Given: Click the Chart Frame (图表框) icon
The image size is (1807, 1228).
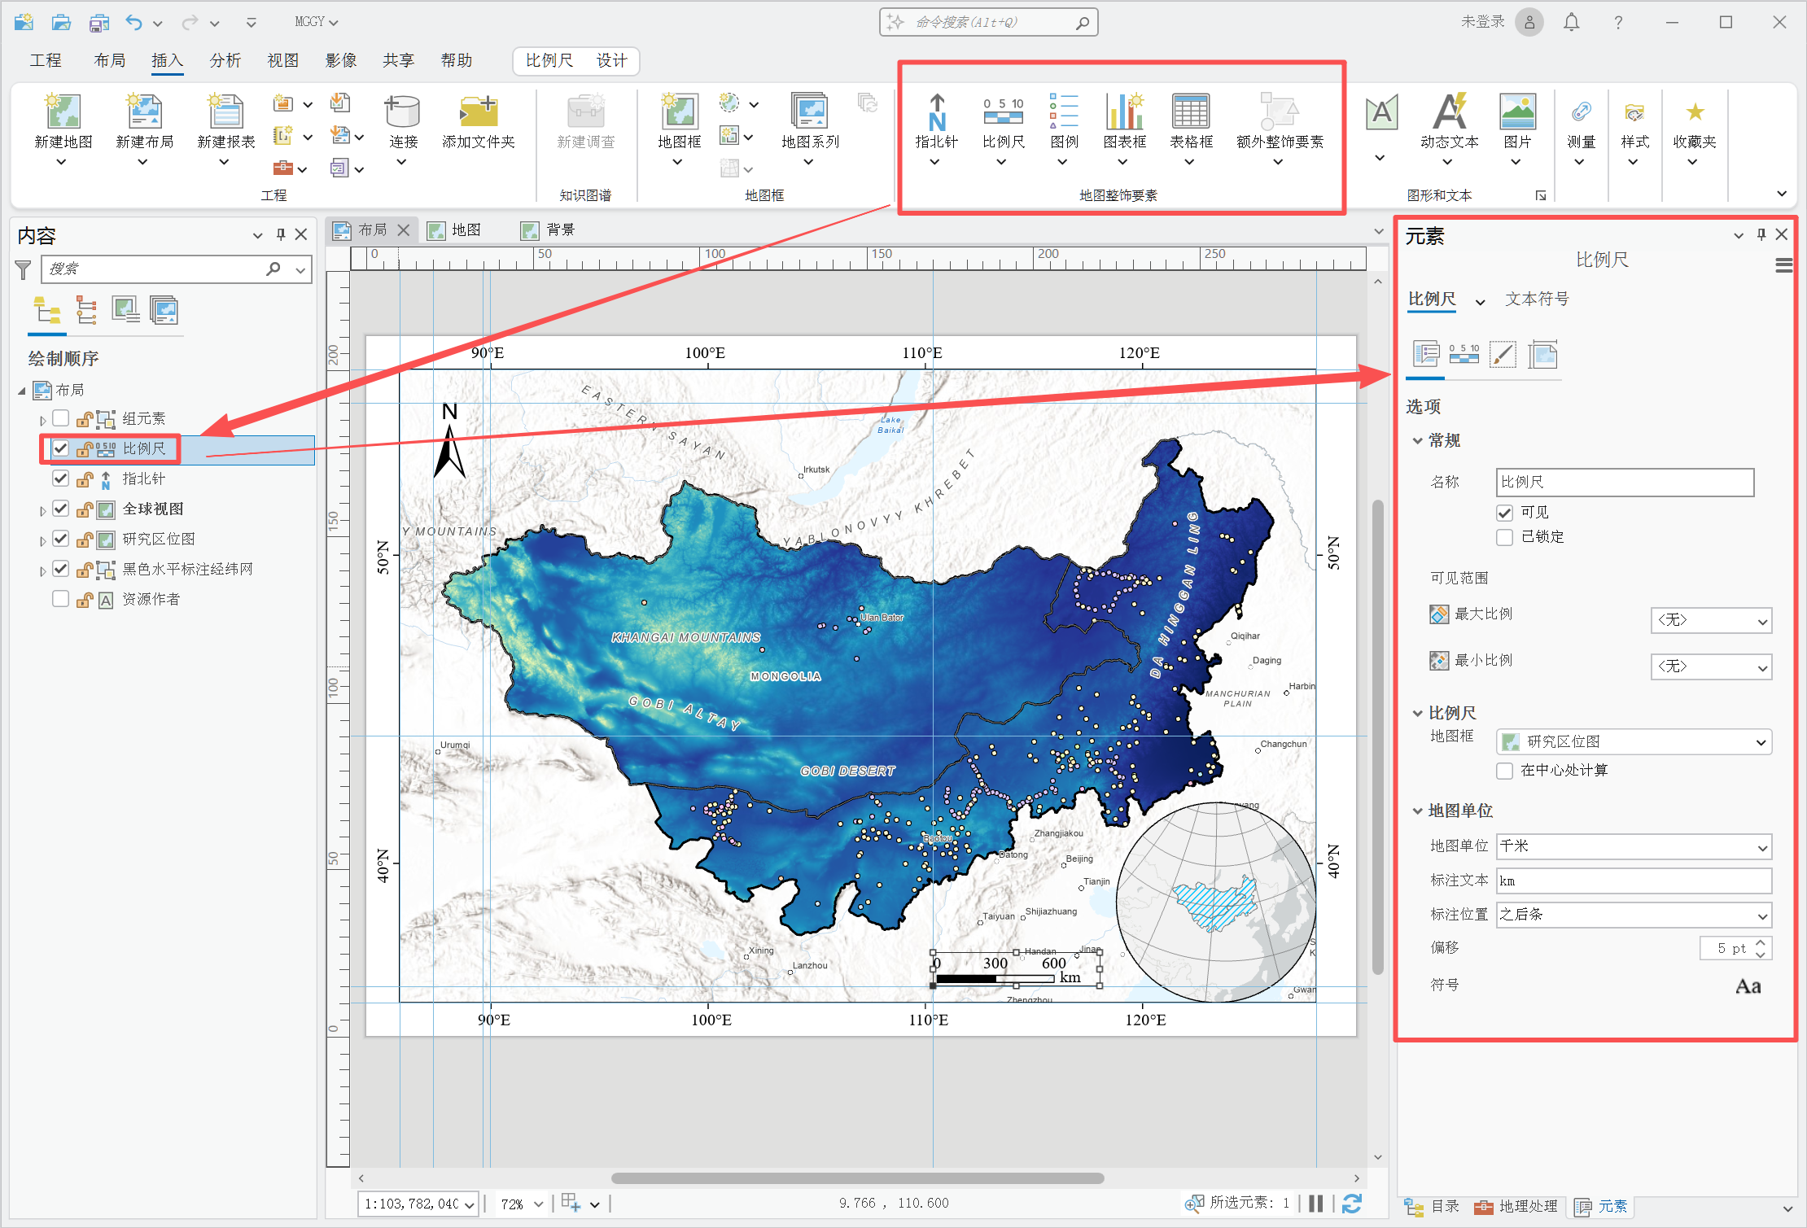Looking at the screenshot, I should [x=1124, y=113].
